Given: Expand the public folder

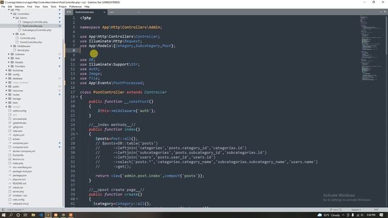Looking at the screenshot, I should [6, 87].
